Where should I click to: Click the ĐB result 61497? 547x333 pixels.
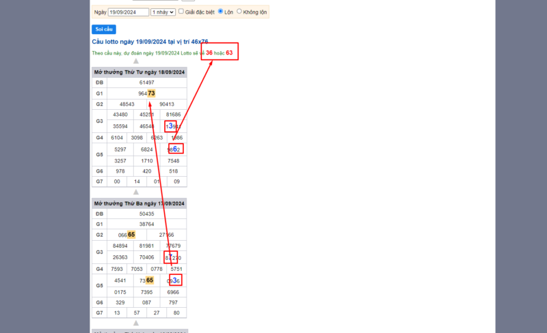point(146,82)
